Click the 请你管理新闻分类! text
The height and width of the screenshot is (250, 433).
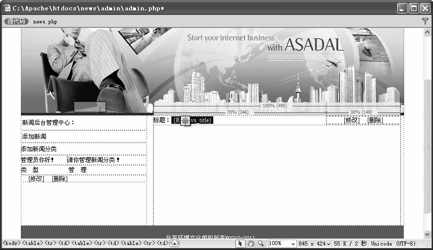point(93,160)
